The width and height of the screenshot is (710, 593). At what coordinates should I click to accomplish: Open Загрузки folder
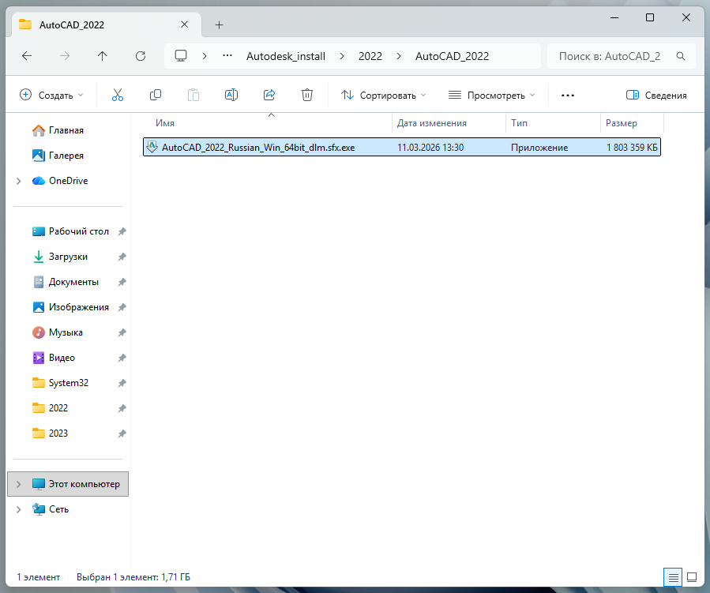tap(68, 257)
